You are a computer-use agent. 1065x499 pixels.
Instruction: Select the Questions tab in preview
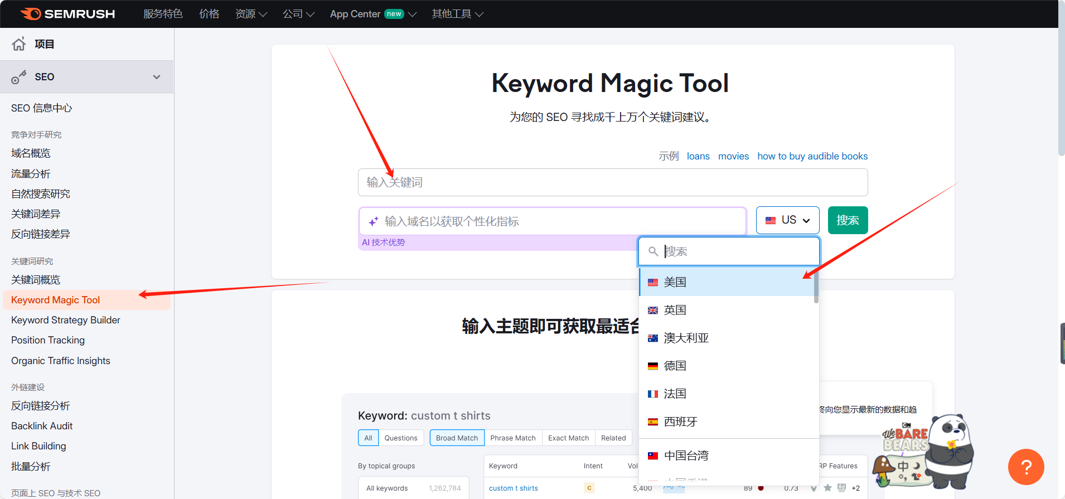(x=401, y=438)
